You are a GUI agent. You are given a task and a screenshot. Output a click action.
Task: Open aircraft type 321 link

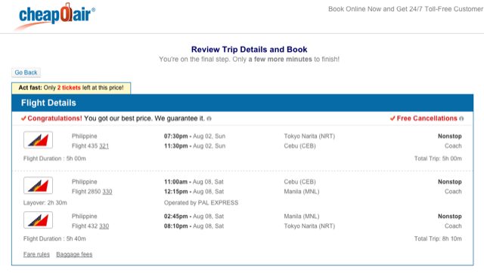pos(104,146)
